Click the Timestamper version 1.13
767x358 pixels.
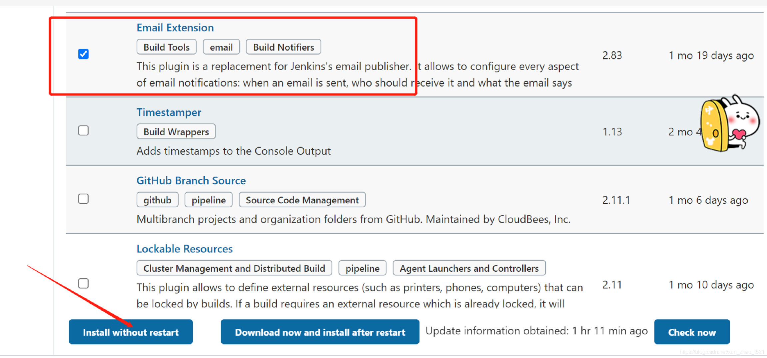click(x=612, y=132)
